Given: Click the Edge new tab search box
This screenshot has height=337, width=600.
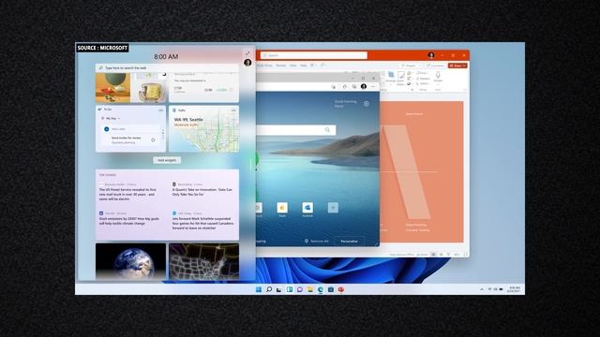Looking at the screenshot, I should [296, 130].
